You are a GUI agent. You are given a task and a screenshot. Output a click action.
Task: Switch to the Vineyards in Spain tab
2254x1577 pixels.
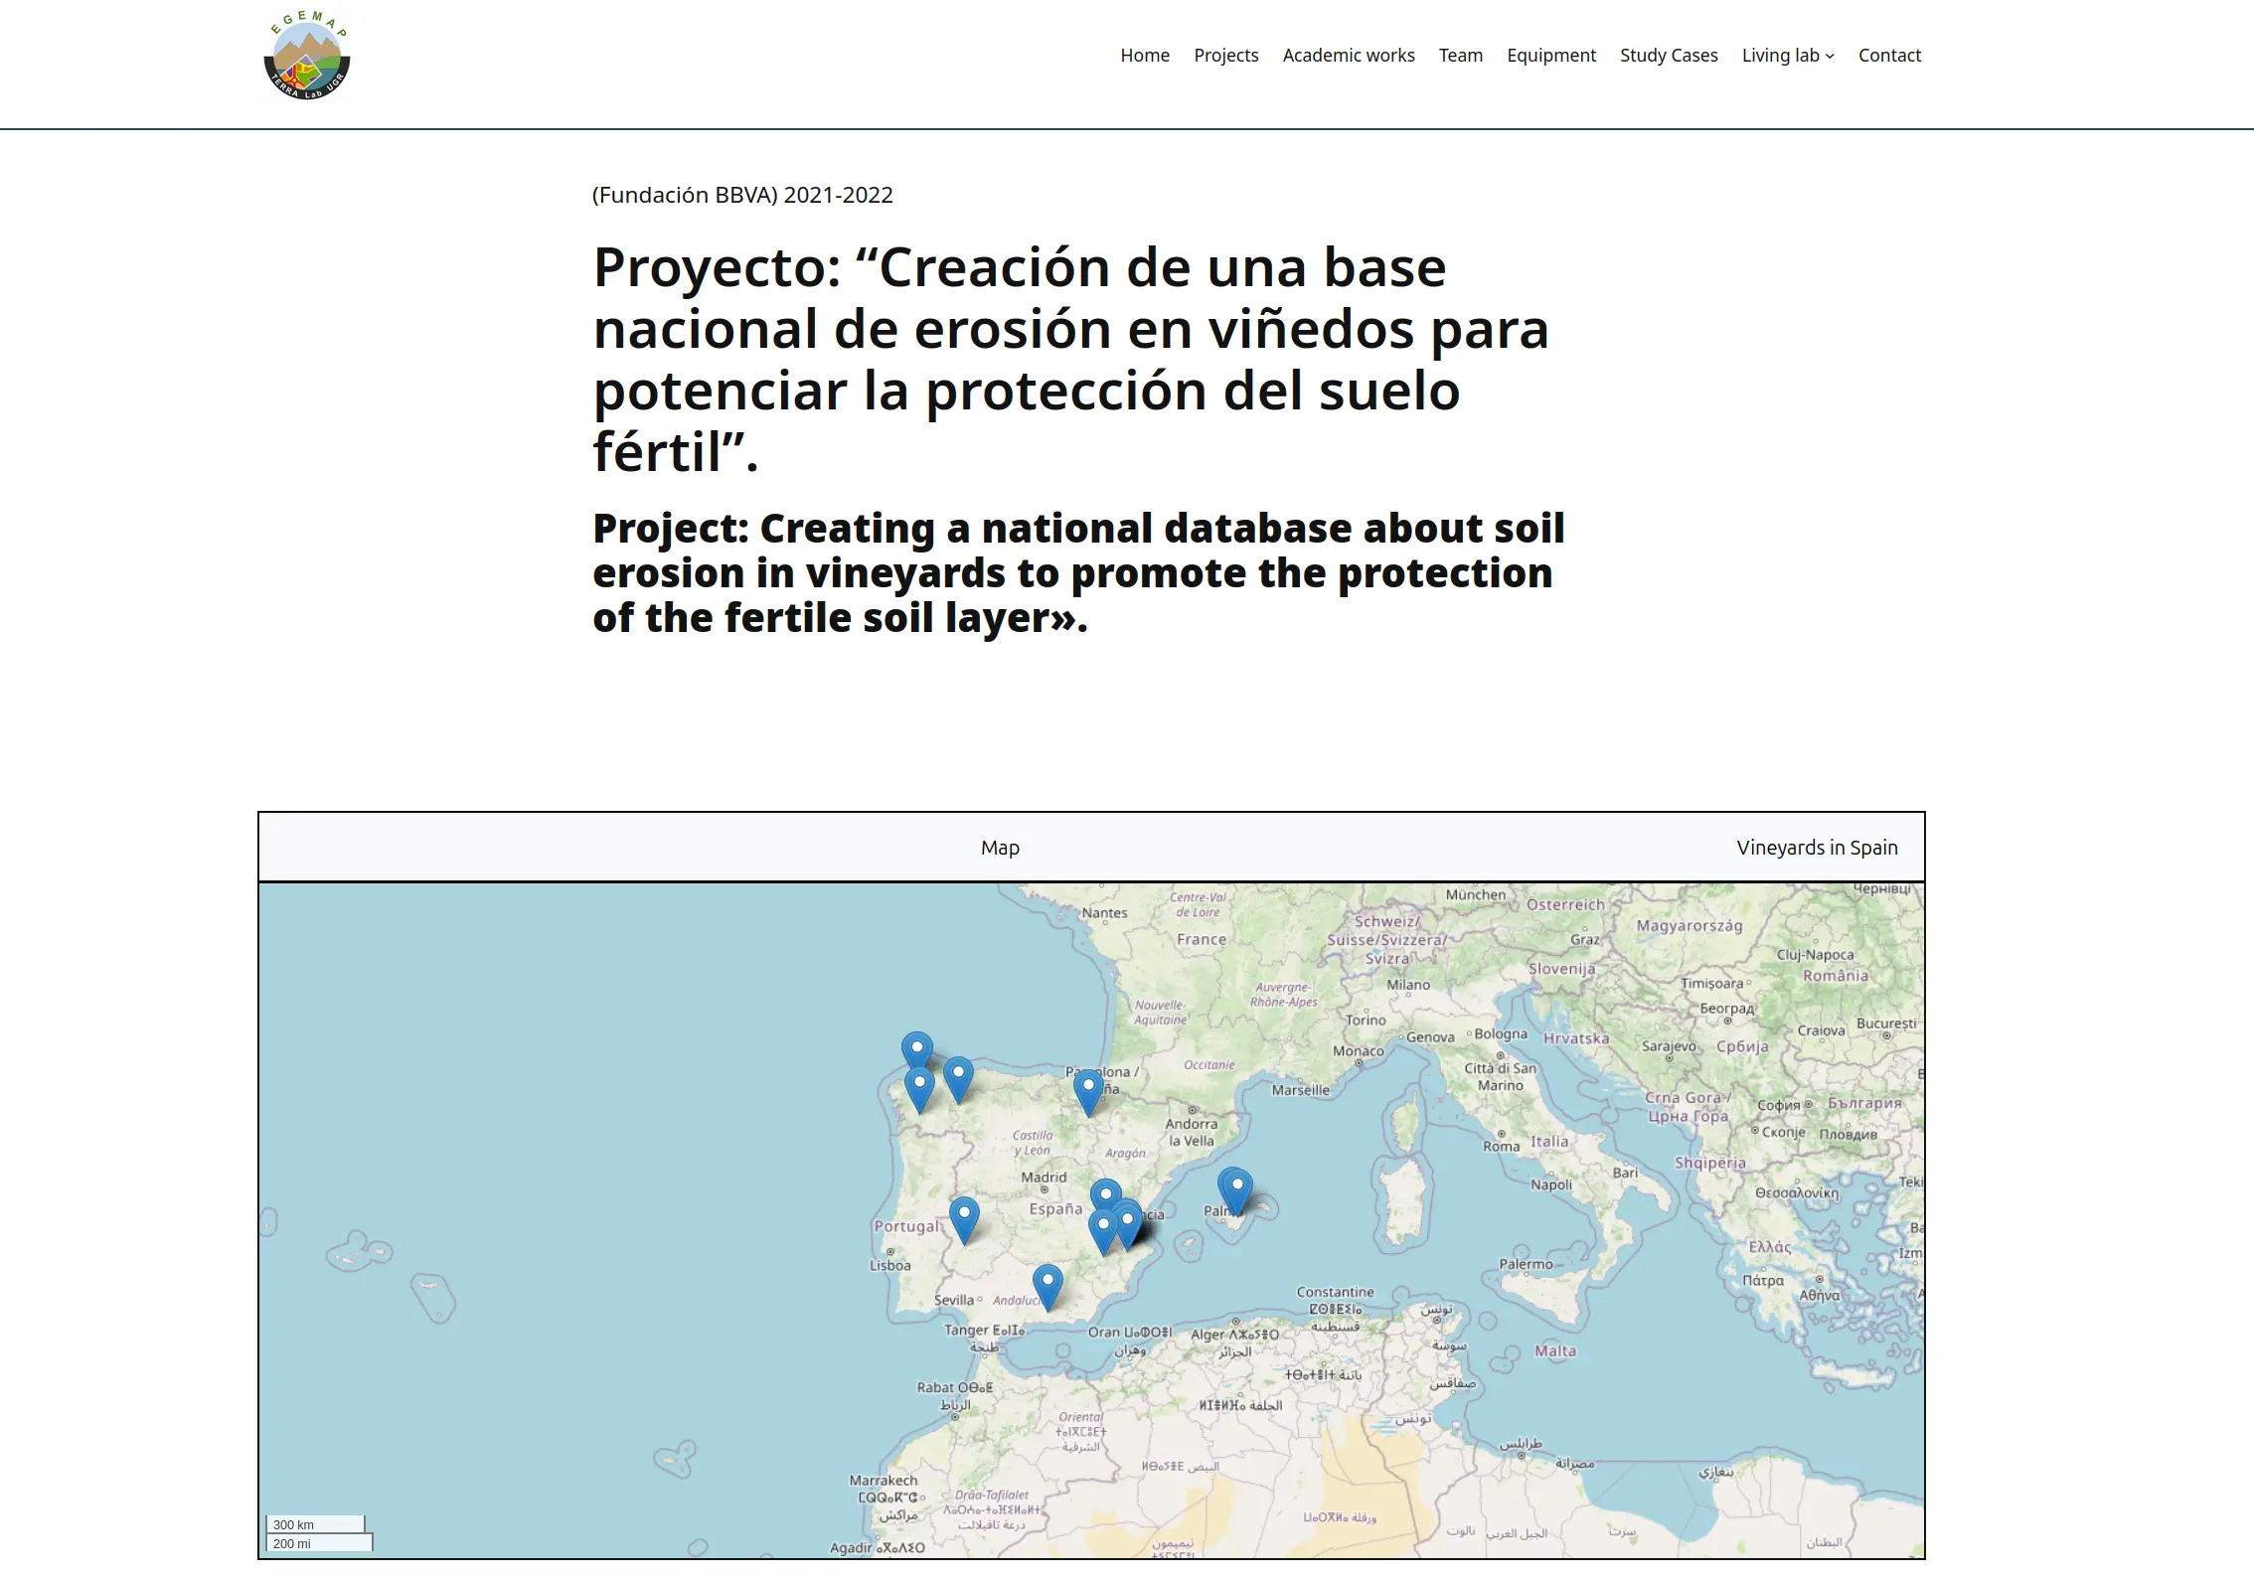(1817, 848)
